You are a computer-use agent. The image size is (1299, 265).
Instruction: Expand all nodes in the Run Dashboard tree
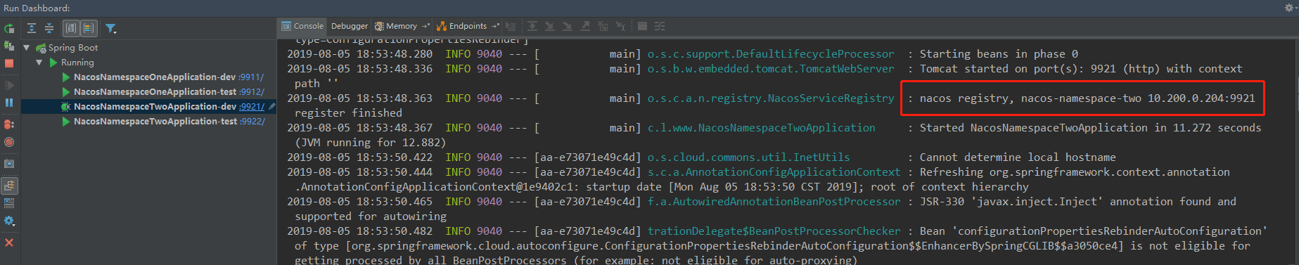coord(32,28)
